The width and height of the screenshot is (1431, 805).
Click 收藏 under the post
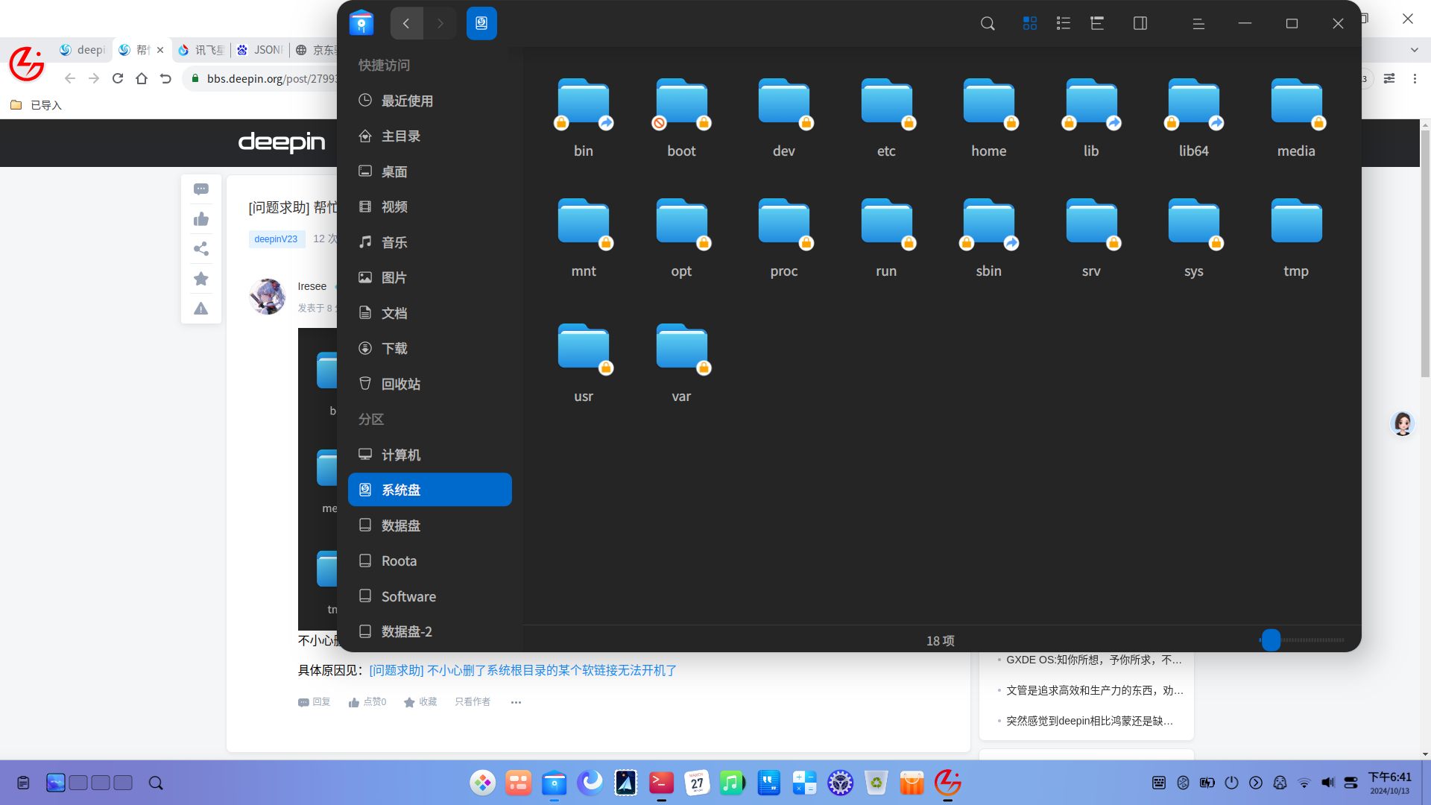(x=420, y=702)
